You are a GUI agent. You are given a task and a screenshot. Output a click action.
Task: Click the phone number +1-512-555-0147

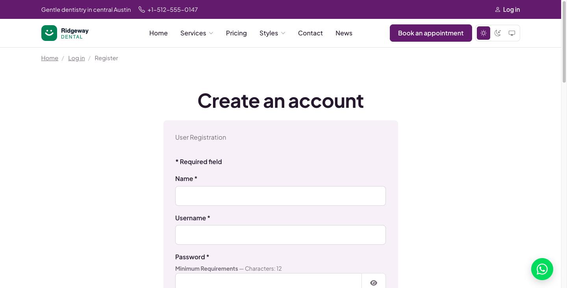click(x=172, y=9)
